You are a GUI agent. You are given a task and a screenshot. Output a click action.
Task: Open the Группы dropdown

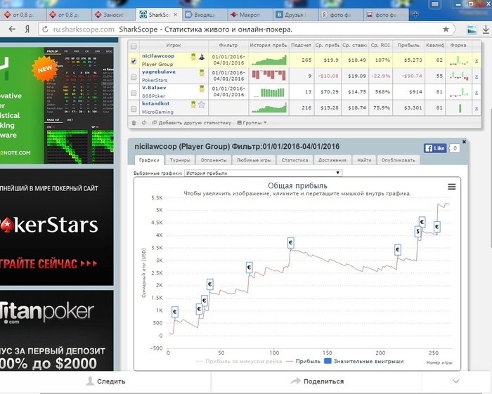coord(252,123)
